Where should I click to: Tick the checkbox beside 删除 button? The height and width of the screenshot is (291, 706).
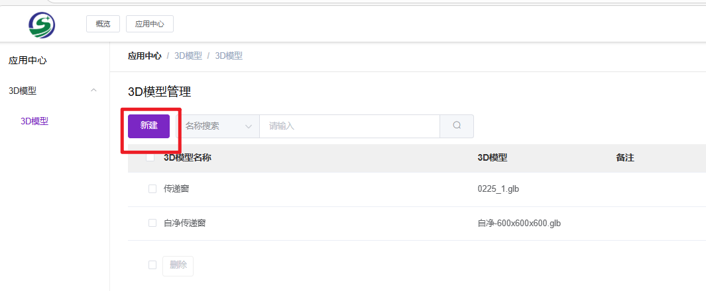(152, 265)
